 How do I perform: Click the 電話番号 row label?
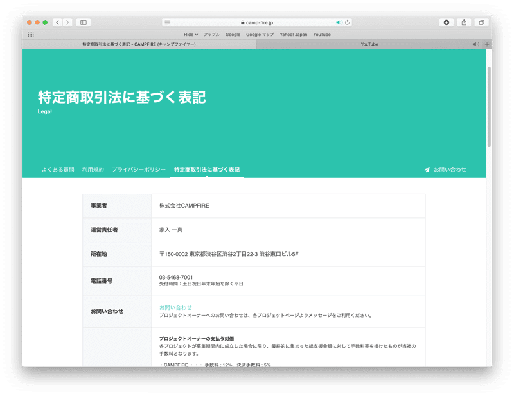tap(102, 281)
